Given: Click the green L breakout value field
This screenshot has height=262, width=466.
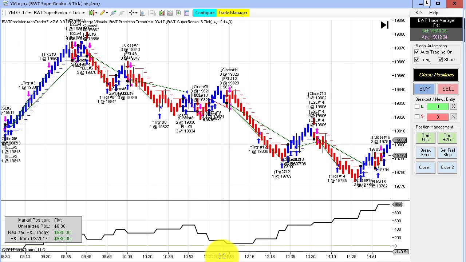Looking at the screenshot, I should pyautogui.click(x=438, y=107).
